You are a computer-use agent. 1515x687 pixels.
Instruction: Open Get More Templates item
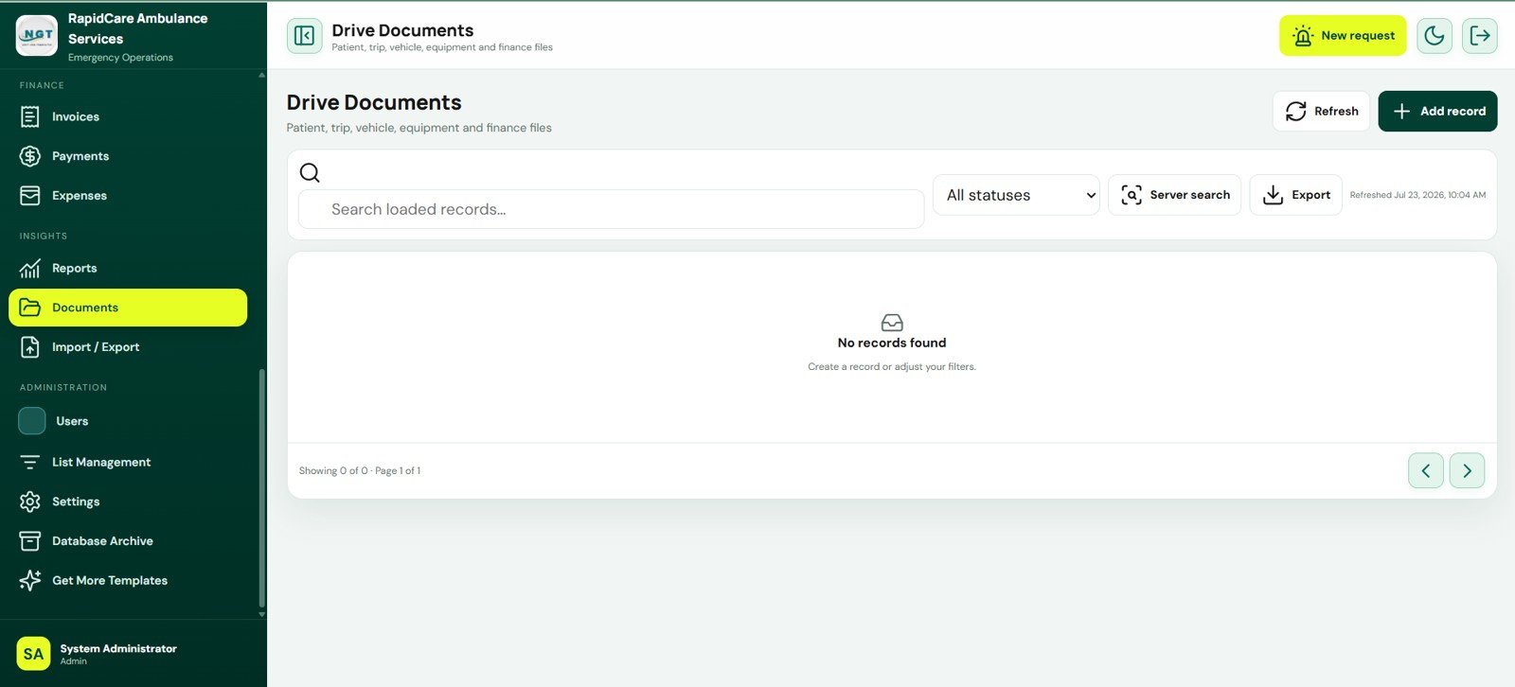(x=128, y=580)
